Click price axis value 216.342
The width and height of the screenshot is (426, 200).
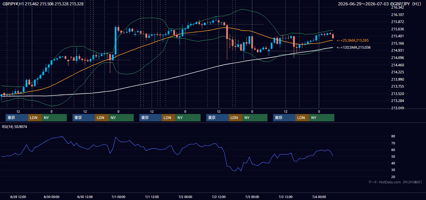coord(397,7)
